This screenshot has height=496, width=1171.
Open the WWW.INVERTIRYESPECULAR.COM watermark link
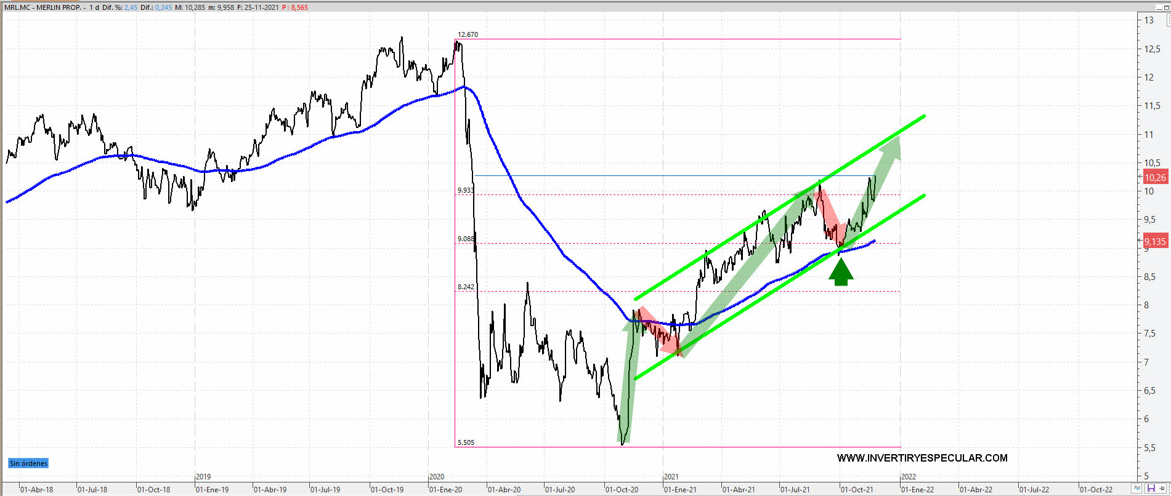point(922,458)
